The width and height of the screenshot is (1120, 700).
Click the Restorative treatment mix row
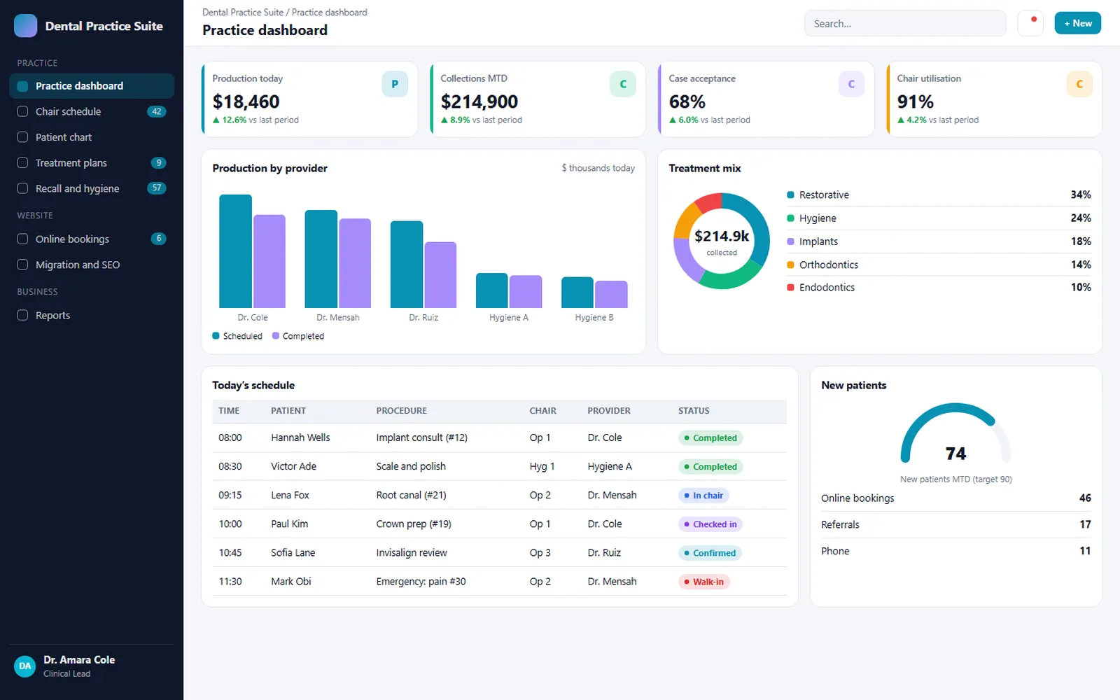[939, 195]
